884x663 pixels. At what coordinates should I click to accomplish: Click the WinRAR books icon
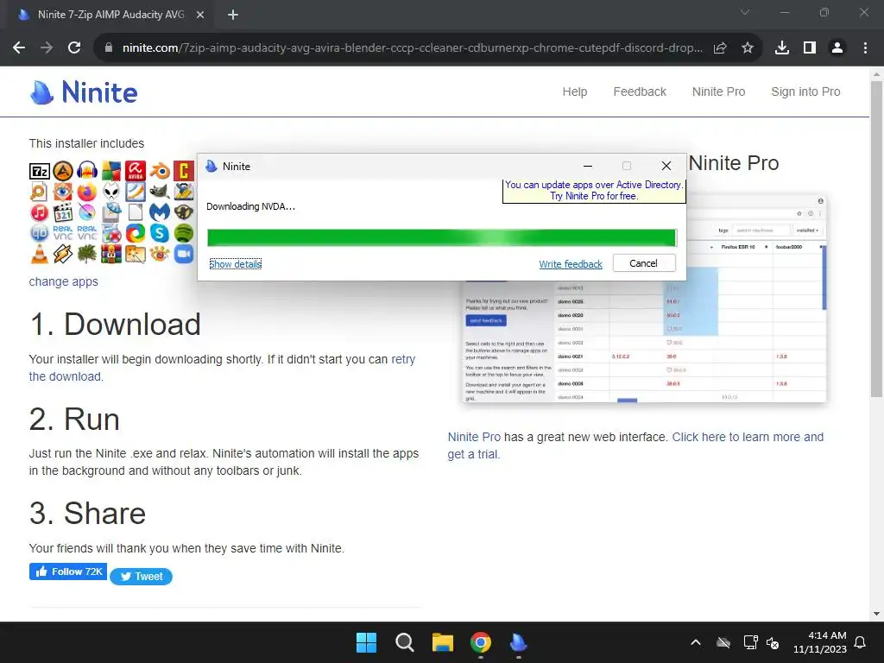click(x=111, y=255)
